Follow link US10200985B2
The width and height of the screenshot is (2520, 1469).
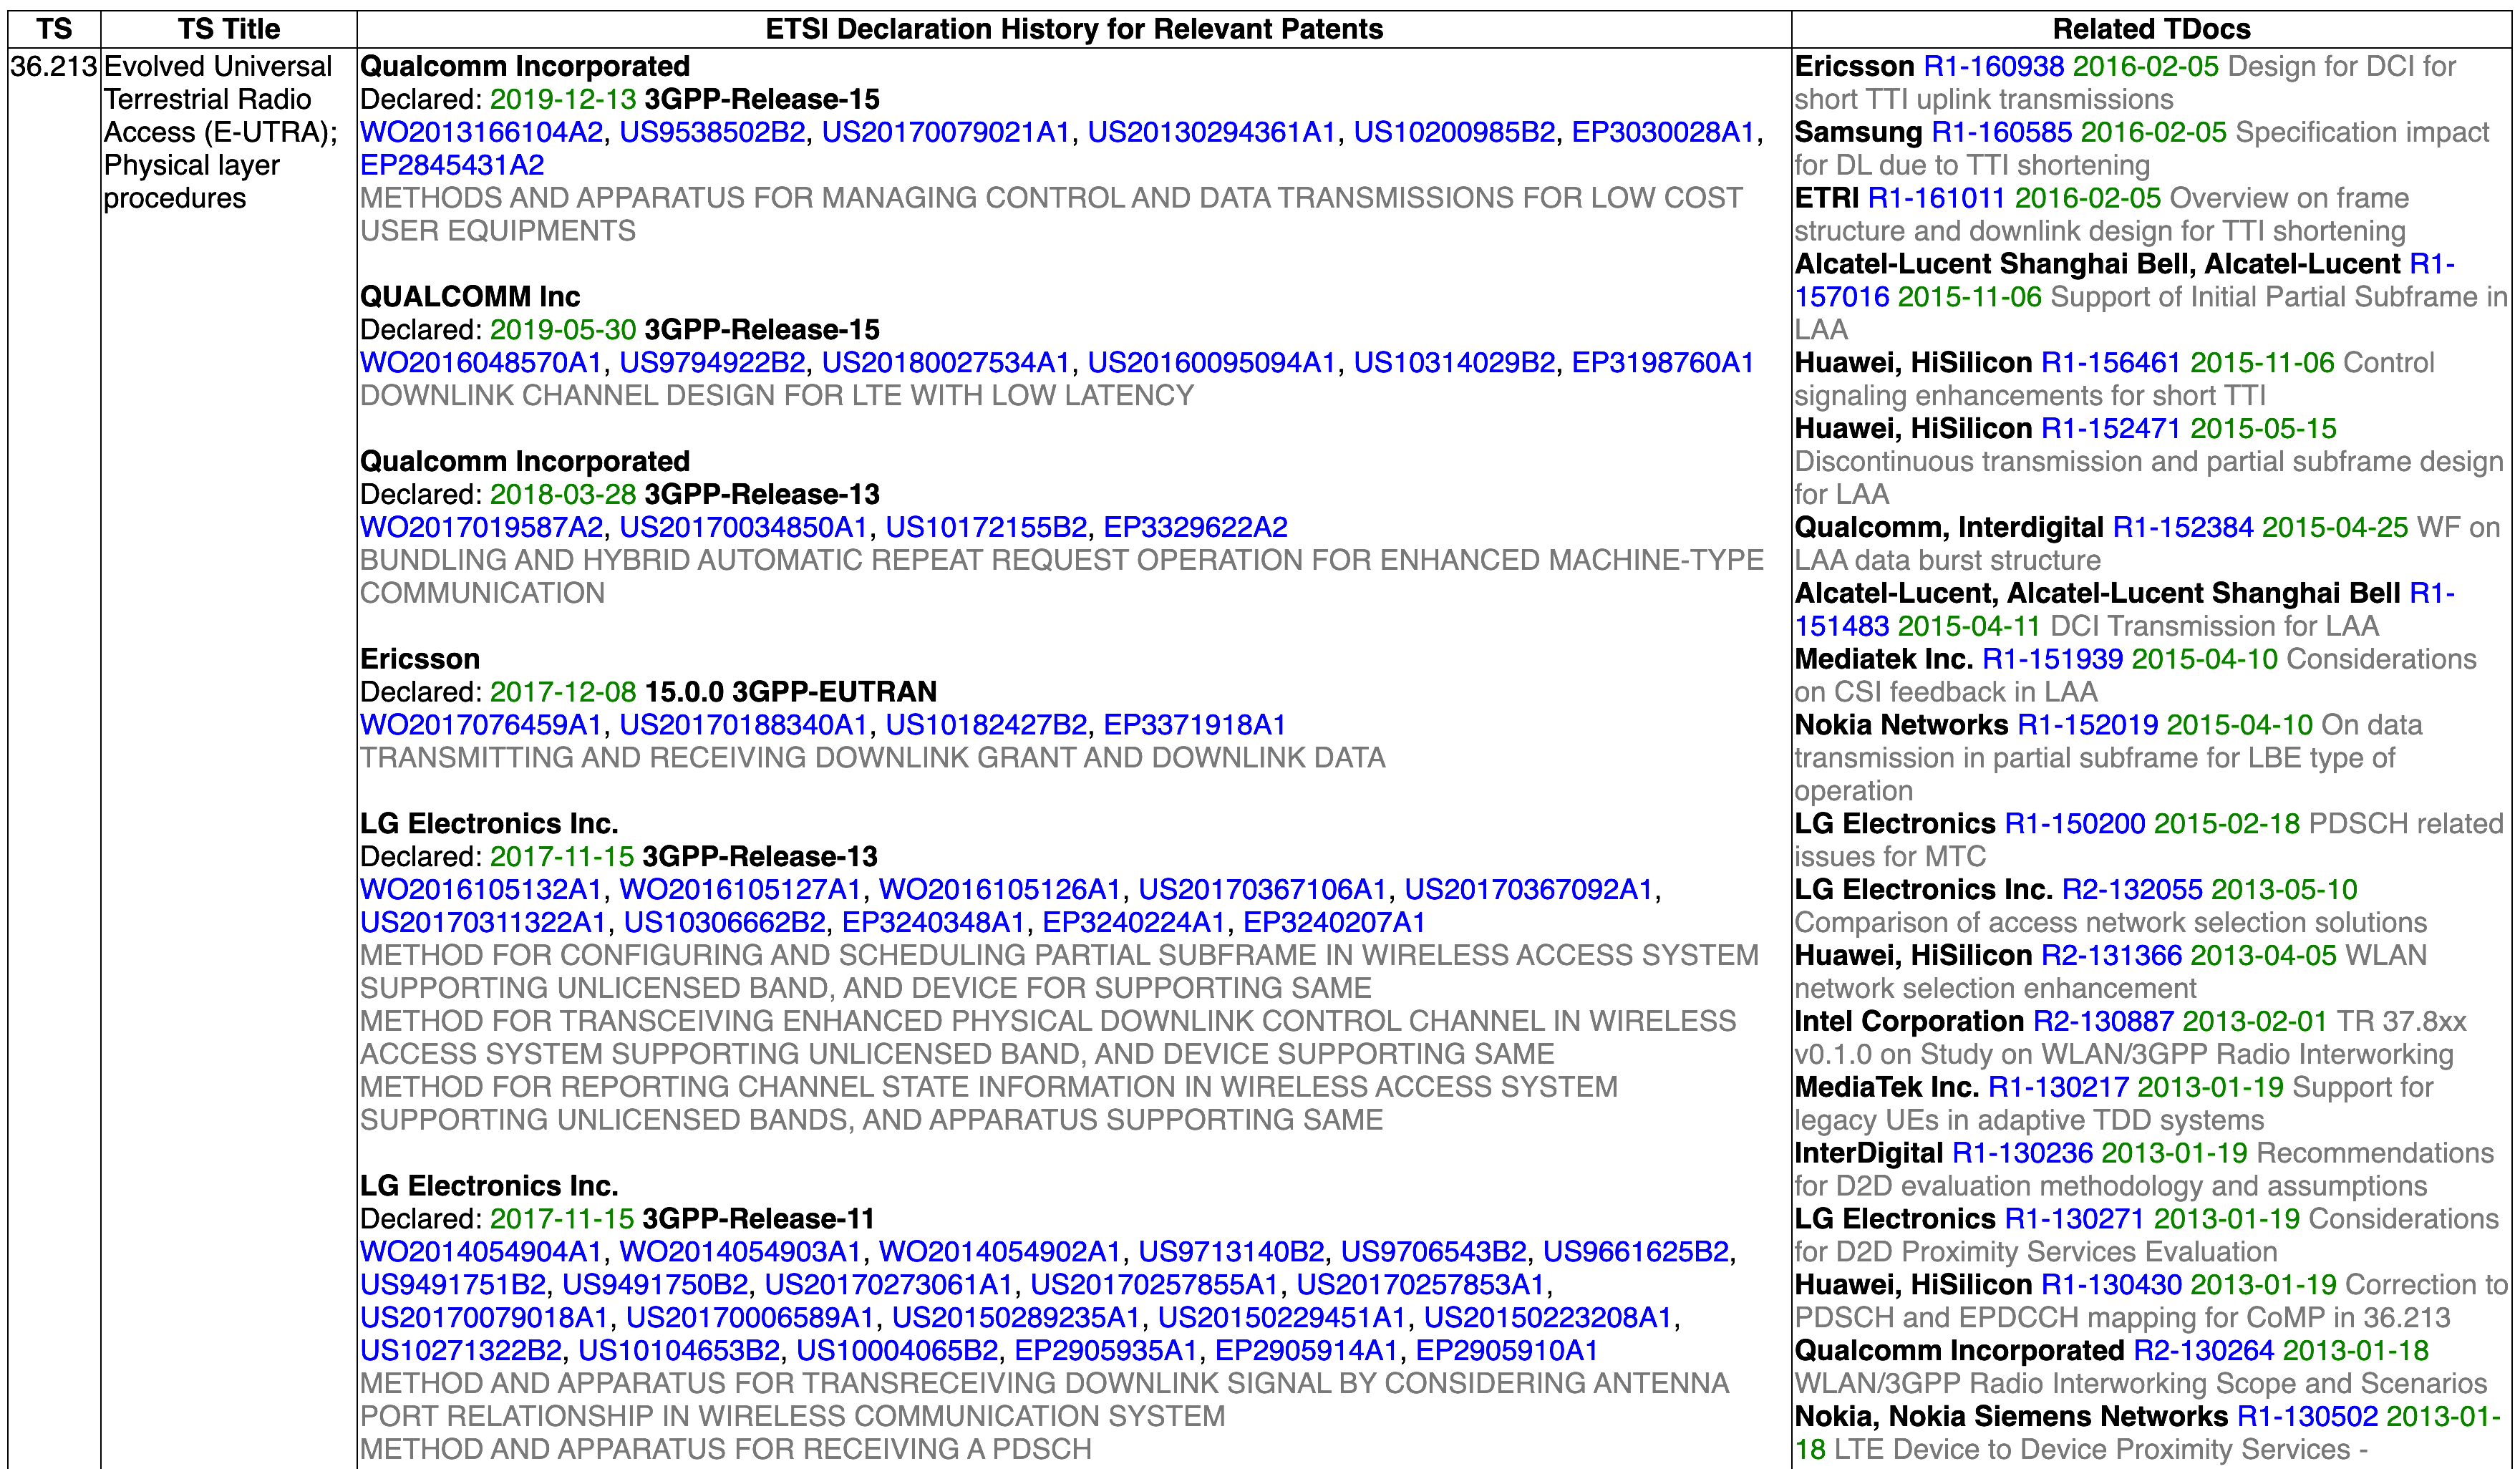(1454, 132)
